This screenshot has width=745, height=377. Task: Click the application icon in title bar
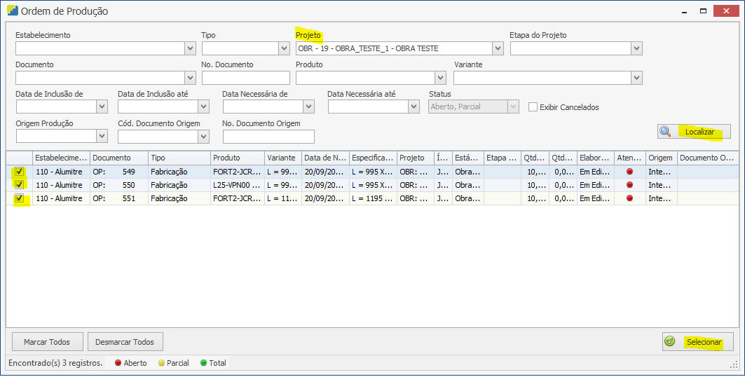12,11
